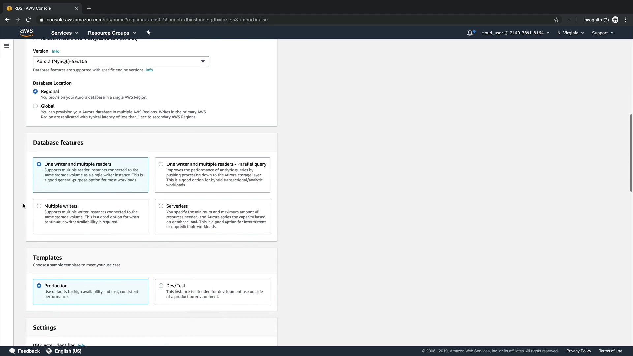Click the Feedback speech bubble icon

pos(12,351)
